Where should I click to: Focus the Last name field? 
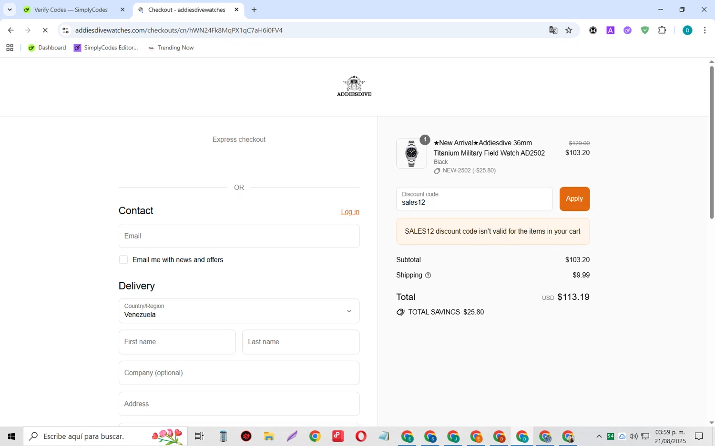(301, 342)
